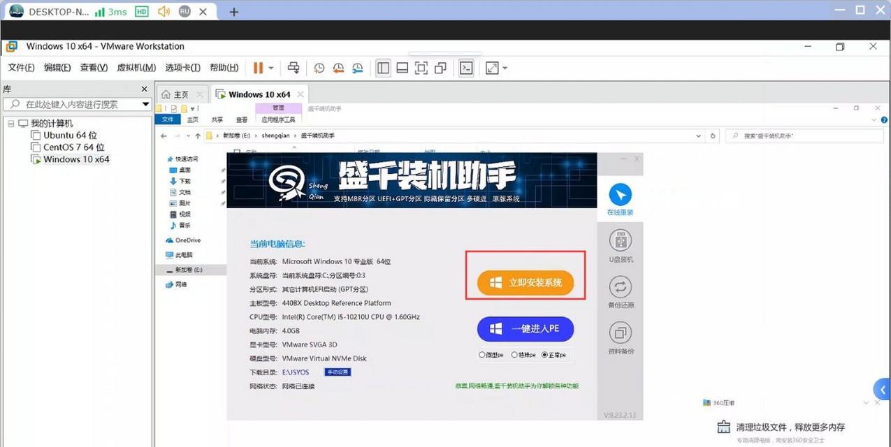
Task: Open the 帮助(H) menu in VMware
Action: point(224,68)
